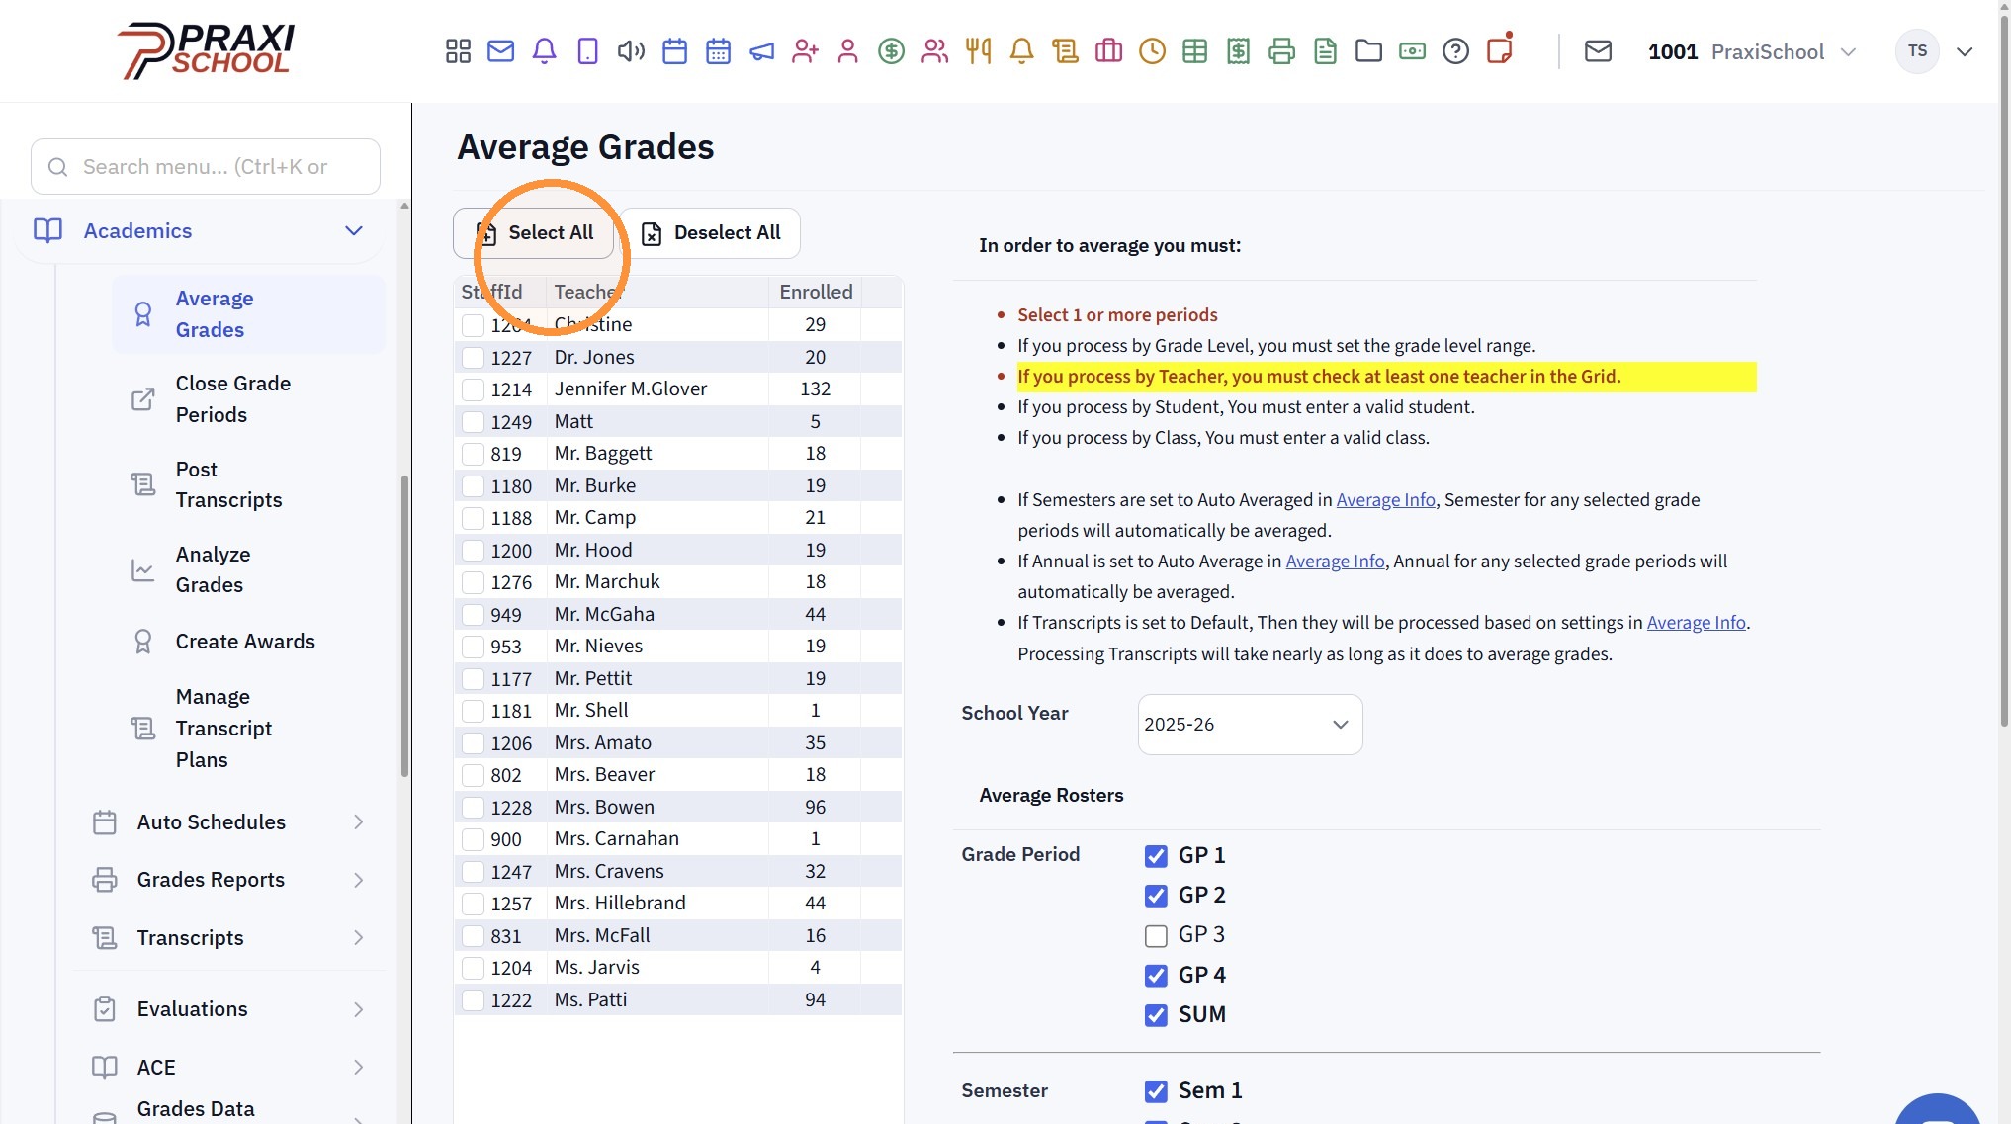Open the dashboard grid icon

(x=458, y=51)
